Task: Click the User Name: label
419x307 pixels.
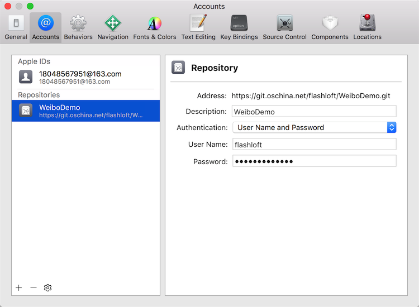Action: click(208, 145)
